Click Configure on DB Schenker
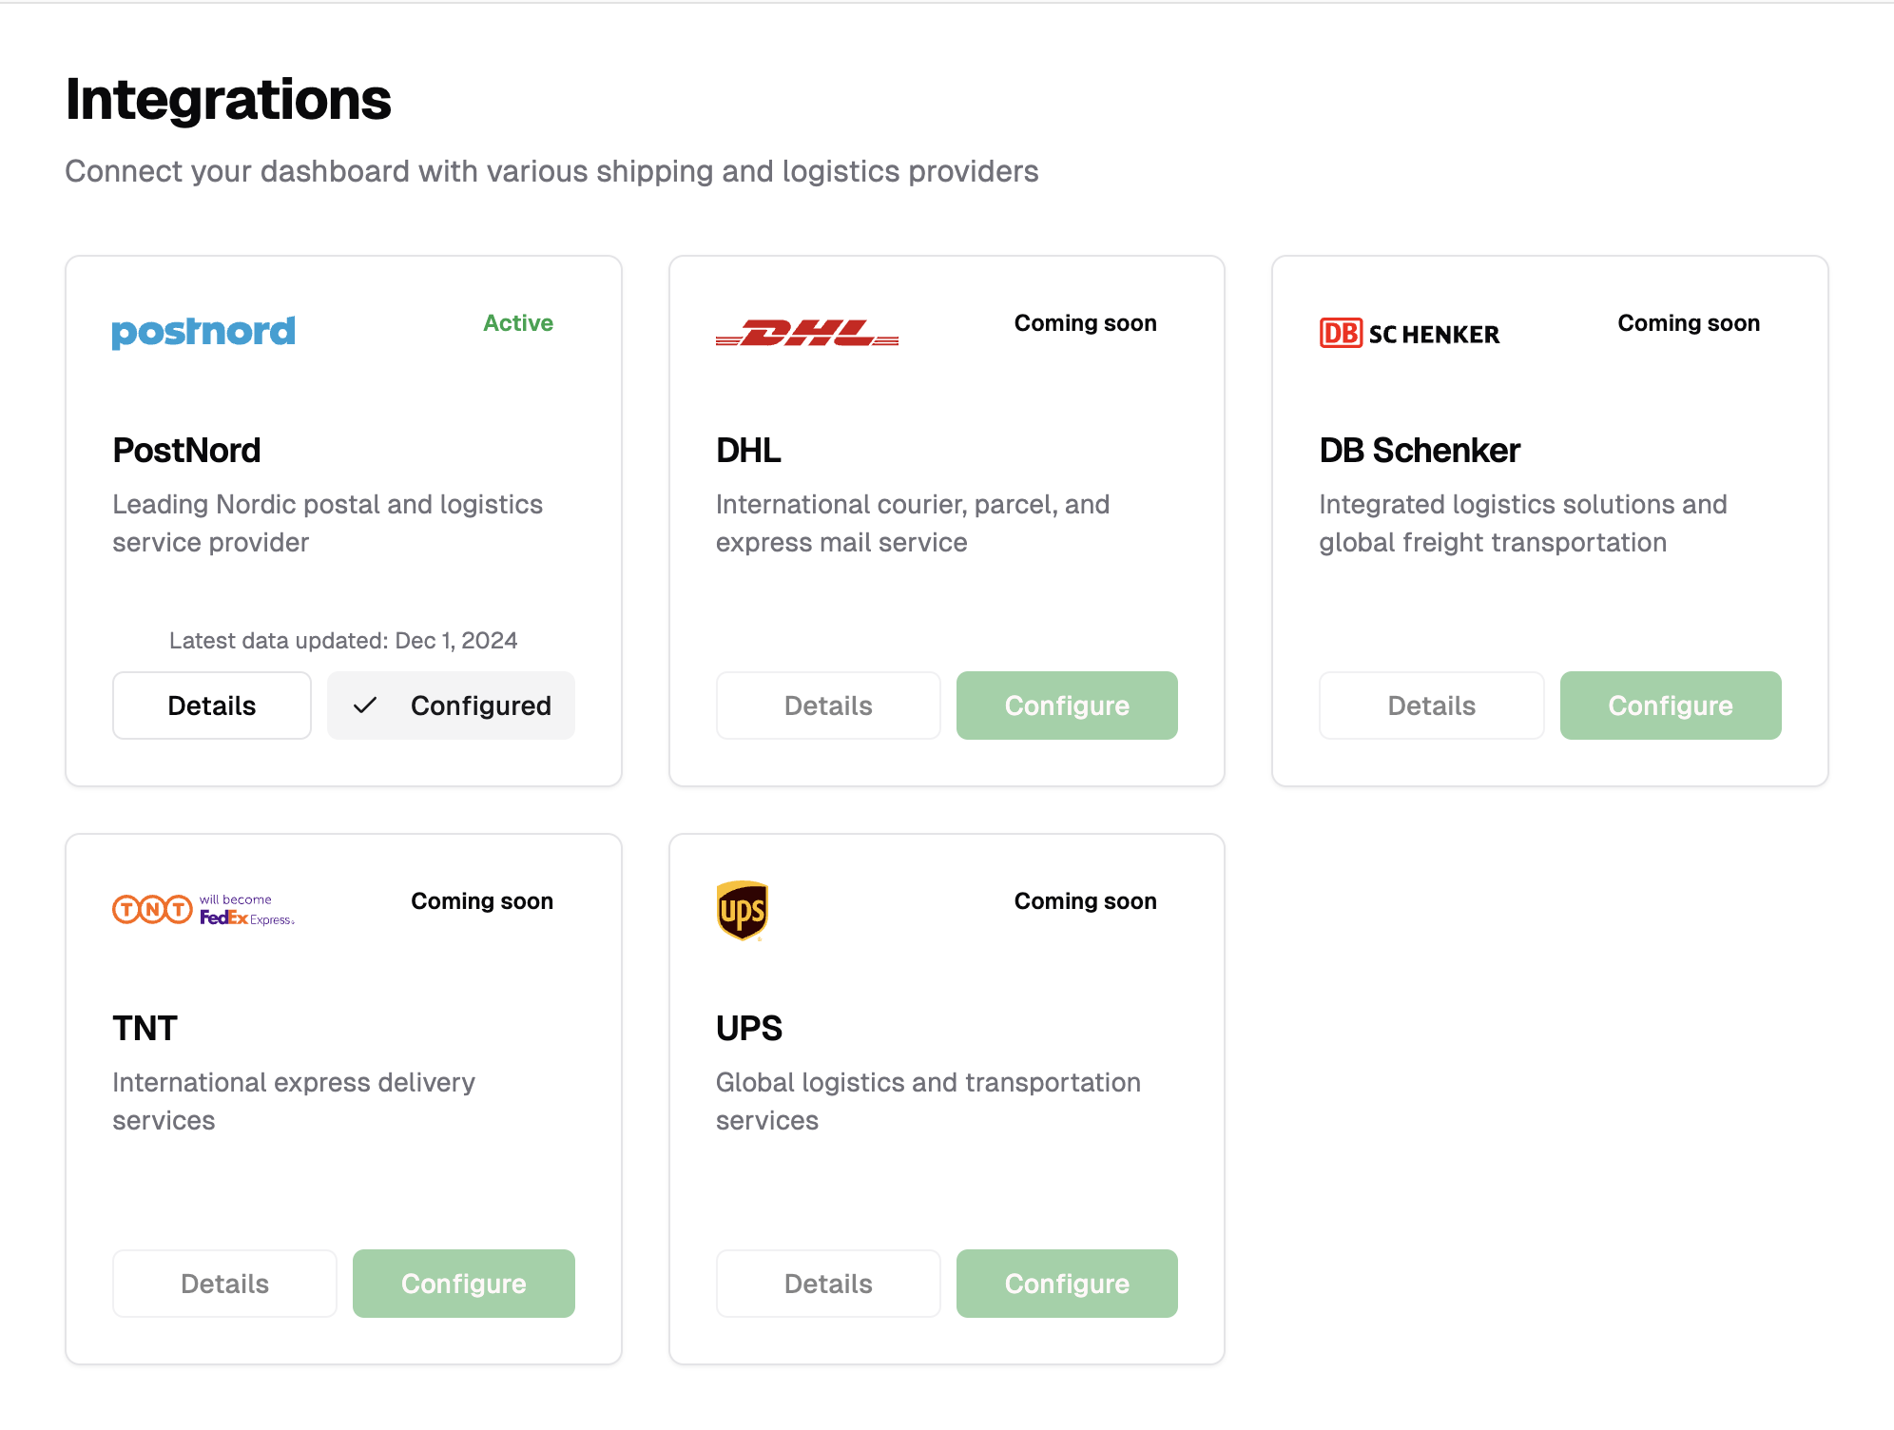Screen dimensions: 1894x1430 (1670, 705)
